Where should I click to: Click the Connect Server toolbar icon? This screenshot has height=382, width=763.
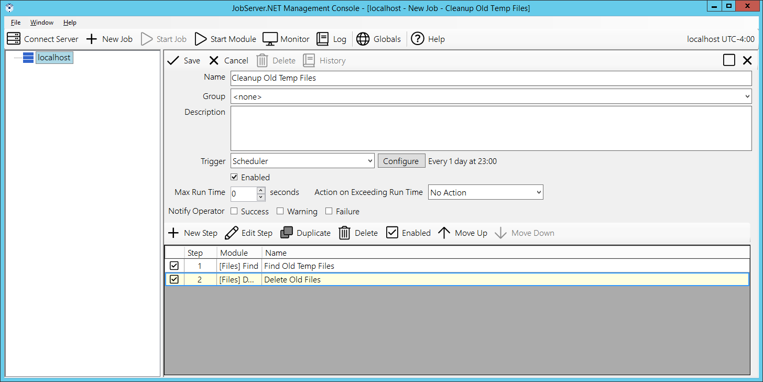[14, 39]
